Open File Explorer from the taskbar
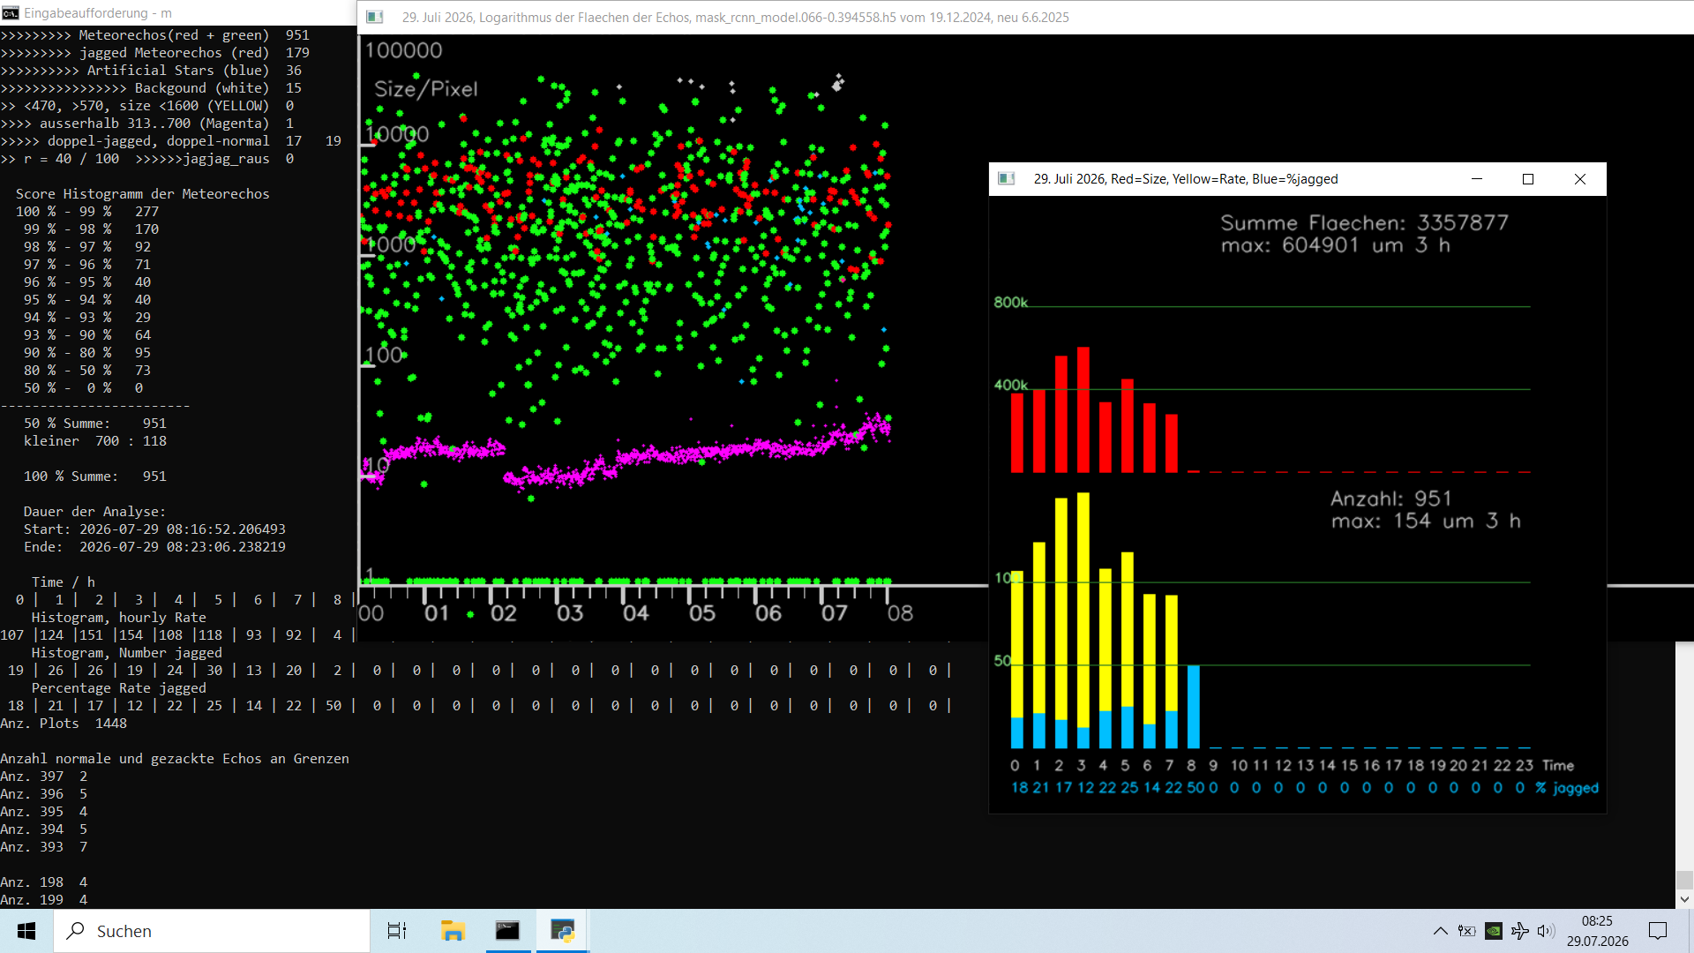This screenshot has width=1694, height=953. point(453,931)
